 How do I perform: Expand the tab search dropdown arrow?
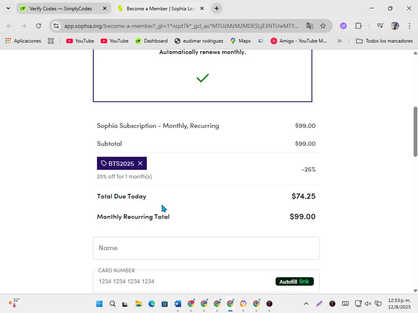(8, 9)
